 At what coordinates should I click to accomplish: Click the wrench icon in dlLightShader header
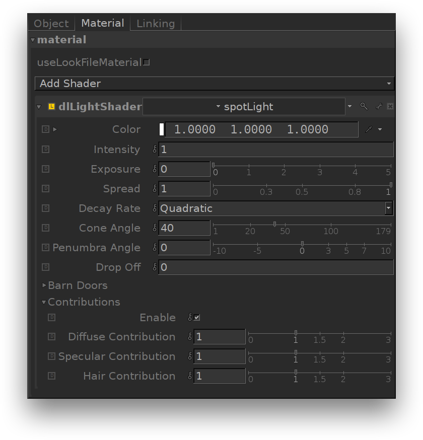[x=379, y=107]
